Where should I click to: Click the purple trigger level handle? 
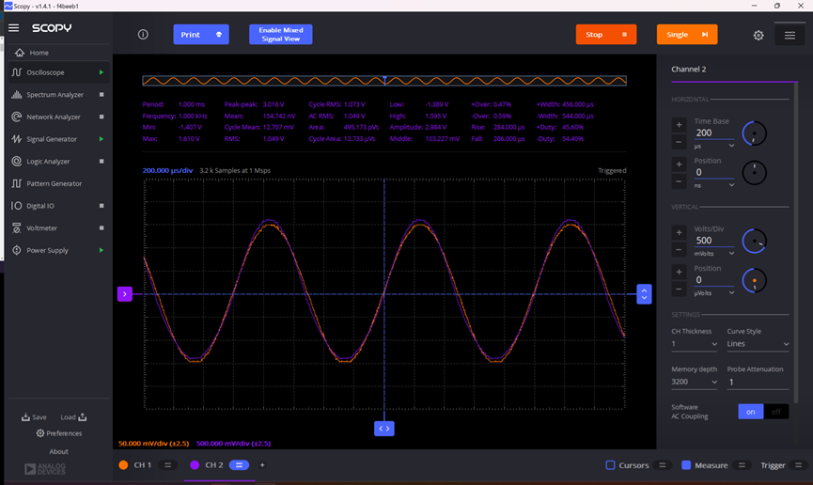click(x=124, y=294)
